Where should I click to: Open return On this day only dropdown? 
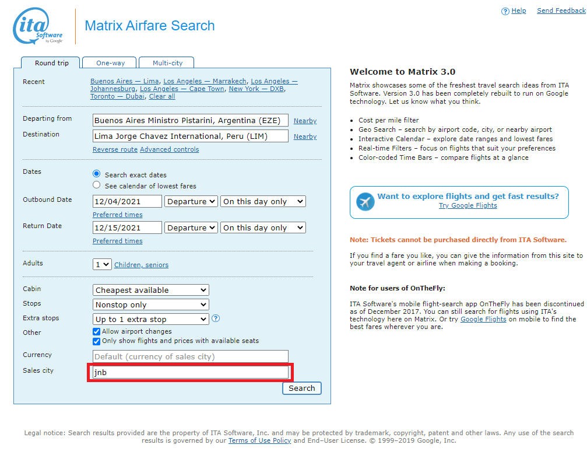263,228
